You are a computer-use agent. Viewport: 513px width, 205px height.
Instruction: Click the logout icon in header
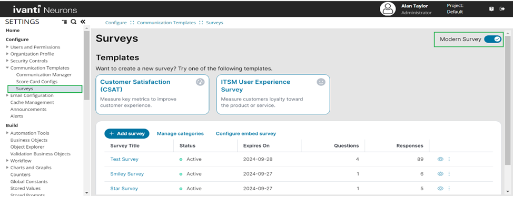click(502, 9)
